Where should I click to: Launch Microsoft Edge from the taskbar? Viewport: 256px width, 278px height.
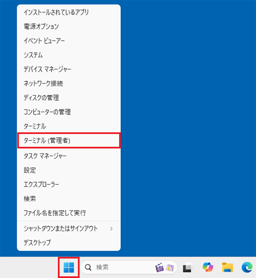[x=247, y=267]
